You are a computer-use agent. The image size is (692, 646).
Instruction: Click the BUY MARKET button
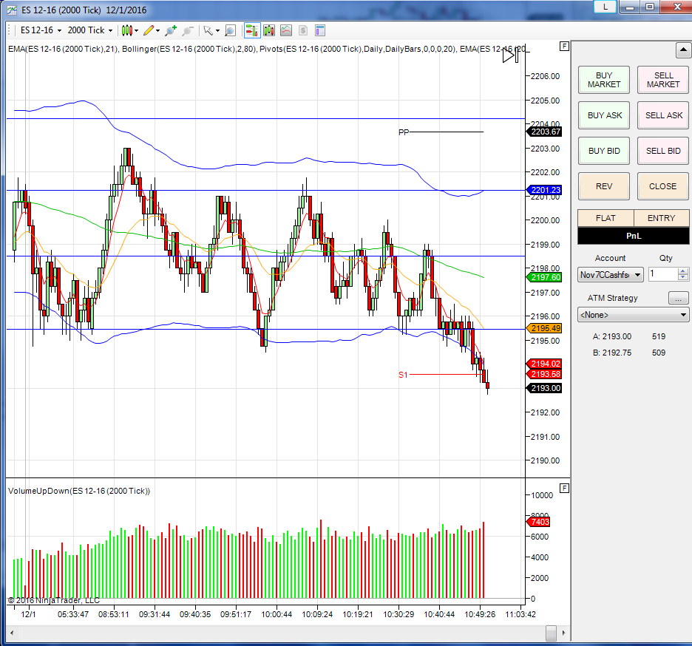[x=604, y=80]
